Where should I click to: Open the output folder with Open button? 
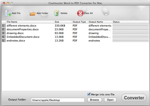tap(110, 100)
